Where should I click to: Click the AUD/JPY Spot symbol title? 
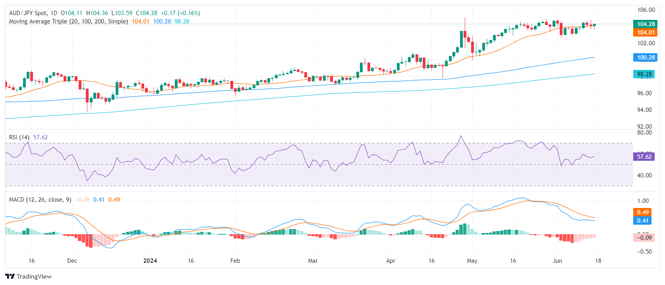pyautogui.click(x=27, y=13)
